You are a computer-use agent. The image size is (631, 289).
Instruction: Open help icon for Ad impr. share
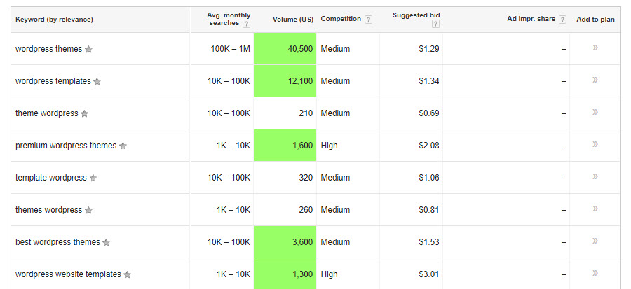coord(562,20)
